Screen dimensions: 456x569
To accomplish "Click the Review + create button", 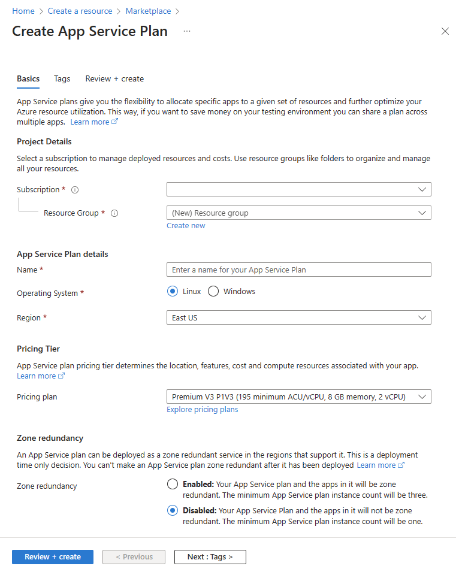I will [52, 556].
